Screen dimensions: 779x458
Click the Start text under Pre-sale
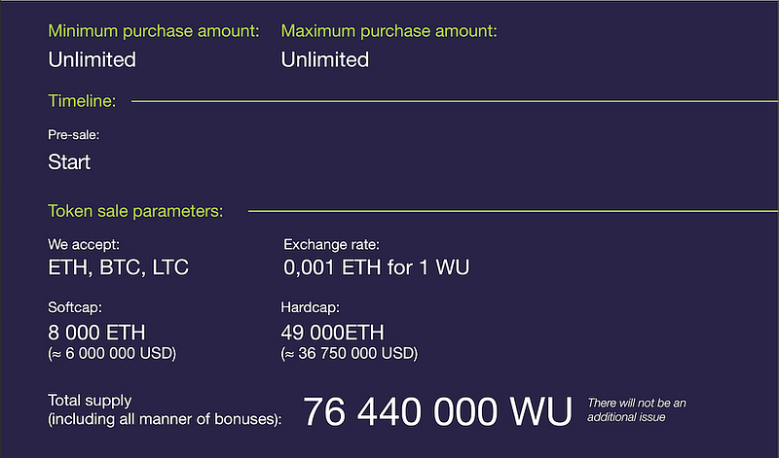(x=69, y=162)
